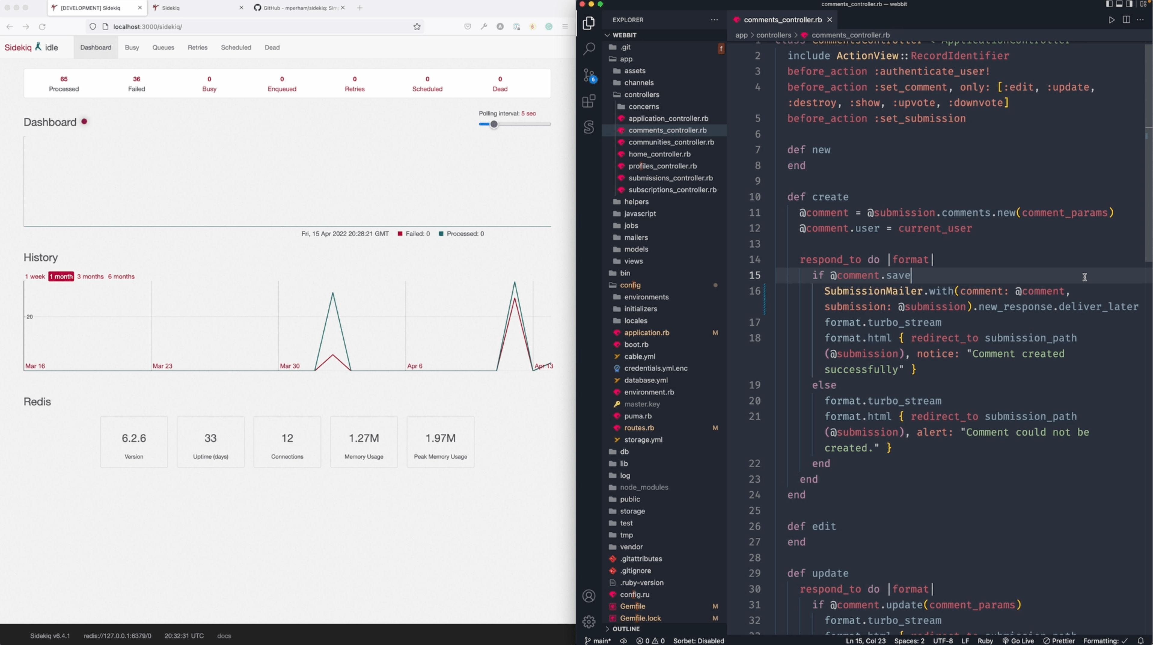Open editor More Actions ellipsis
1153x645 pixels.
click(1140, 20)
